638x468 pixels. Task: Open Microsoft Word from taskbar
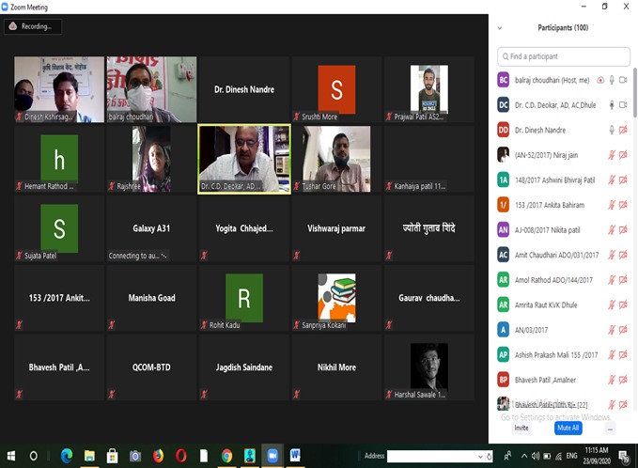click(x=295, y=456)
